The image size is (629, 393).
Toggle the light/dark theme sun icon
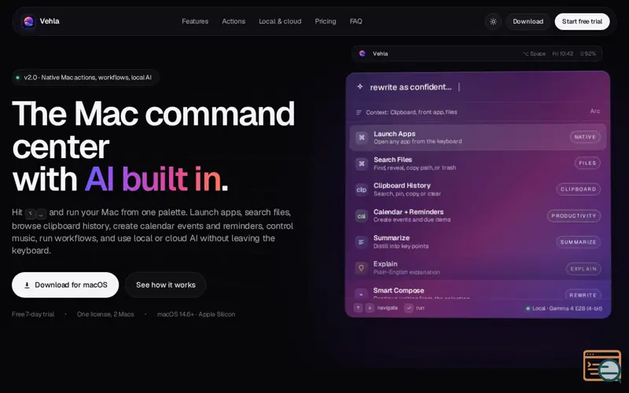tap(494, 22)
